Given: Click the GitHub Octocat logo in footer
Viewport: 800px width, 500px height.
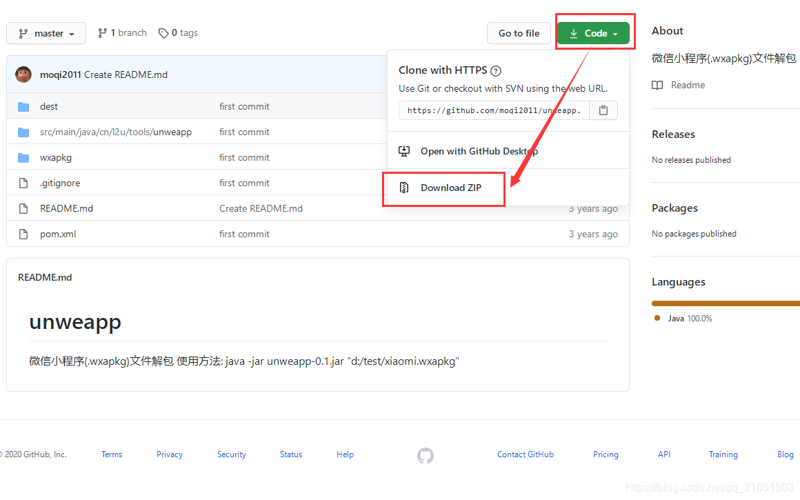Looking at the screenshot, I should click(x=426, y=456).
